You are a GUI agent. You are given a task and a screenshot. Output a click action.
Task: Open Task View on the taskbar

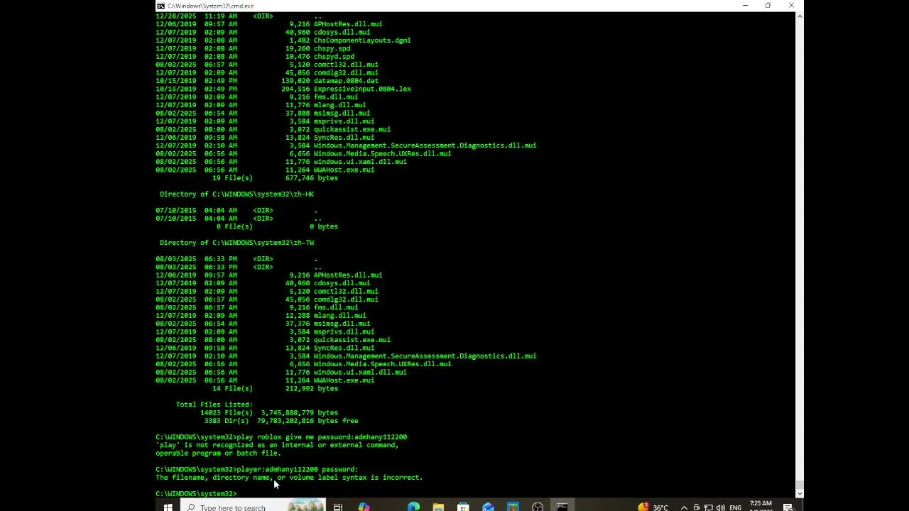pyautogui.click(x=338, y=507)
